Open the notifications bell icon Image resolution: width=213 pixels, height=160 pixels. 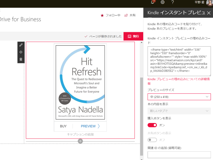(x=153, y=2)
